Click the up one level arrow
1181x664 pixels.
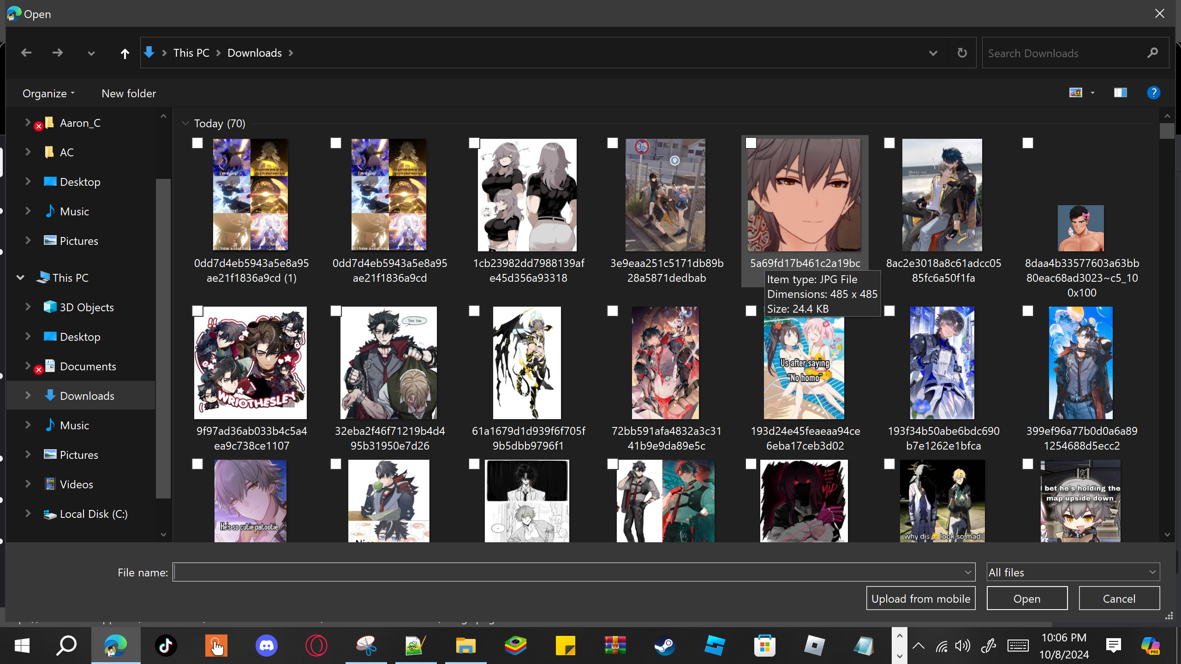point(125,53)
